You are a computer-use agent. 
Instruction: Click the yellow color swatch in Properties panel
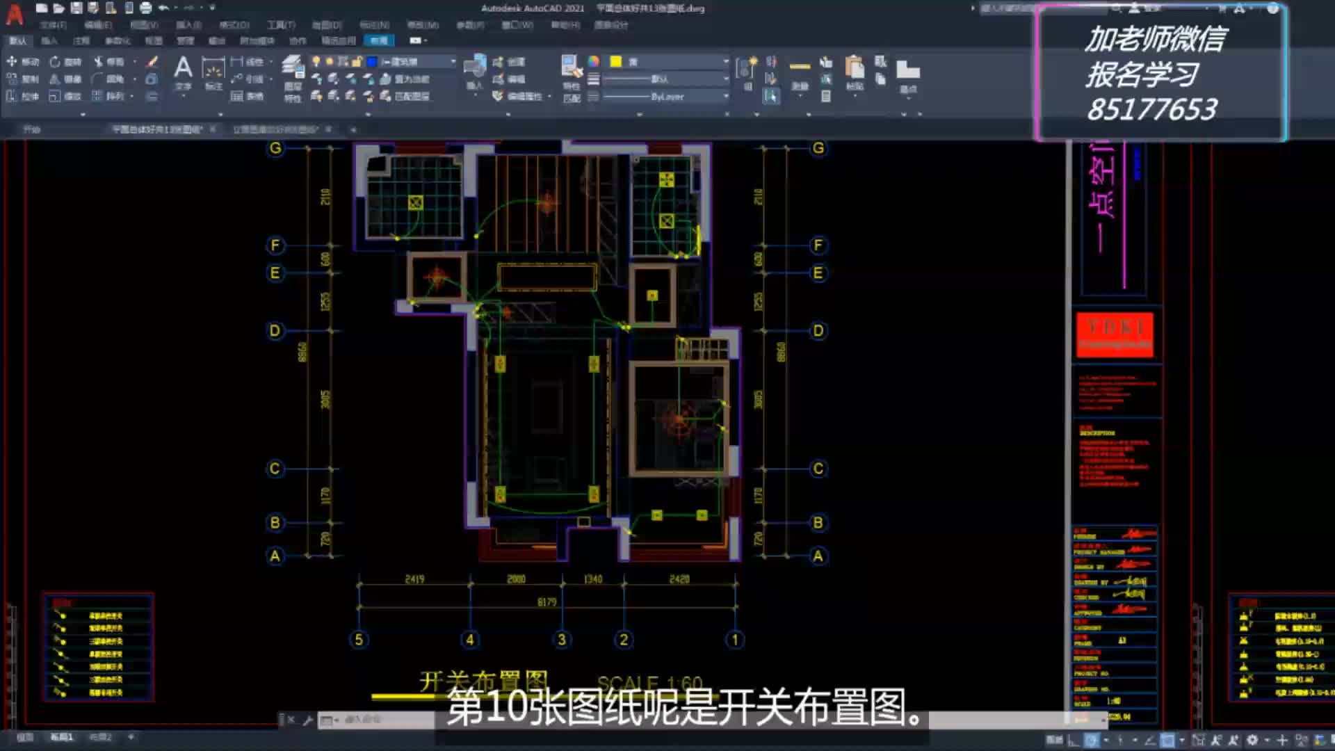[615, 62]
